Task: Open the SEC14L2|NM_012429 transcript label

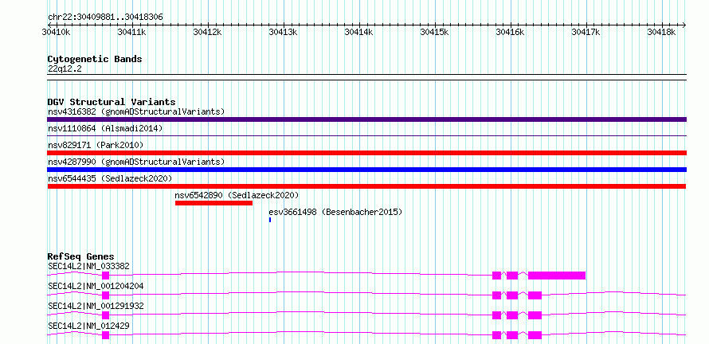Action: pos(88,326)
